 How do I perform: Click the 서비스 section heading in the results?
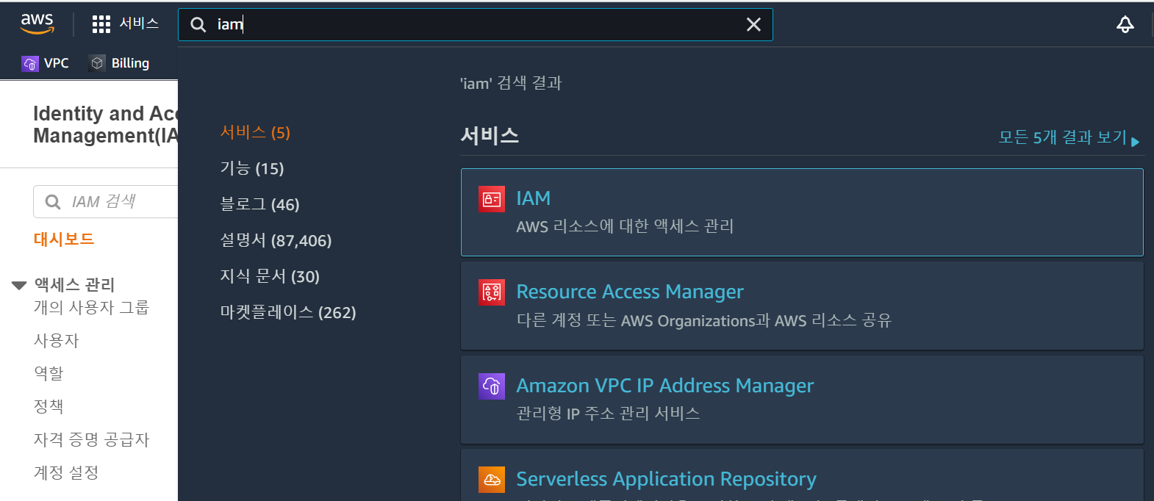[x=490, y=136]
